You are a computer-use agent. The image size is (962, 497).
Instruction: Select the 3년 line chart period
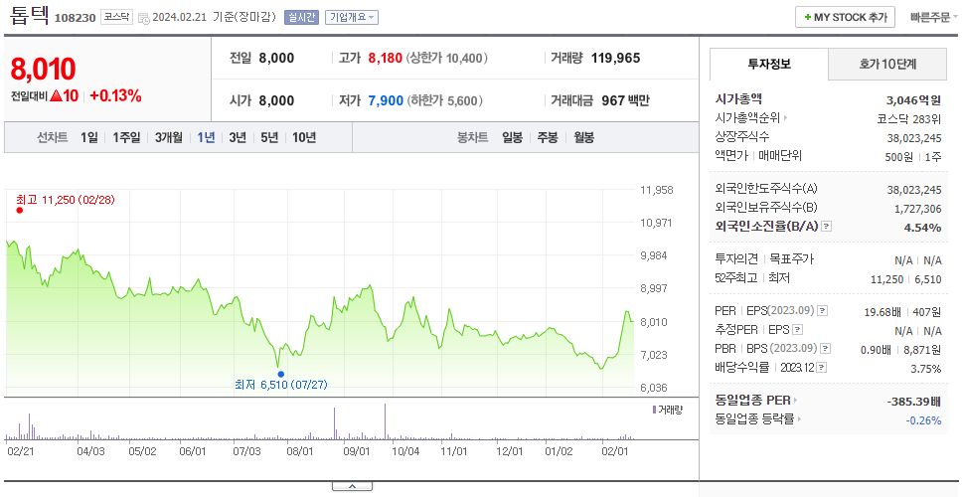click(238, 138)
